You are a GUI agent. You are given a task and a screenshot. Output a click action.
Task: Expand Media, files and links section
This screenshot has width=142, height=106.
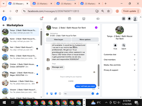(120, 65)
